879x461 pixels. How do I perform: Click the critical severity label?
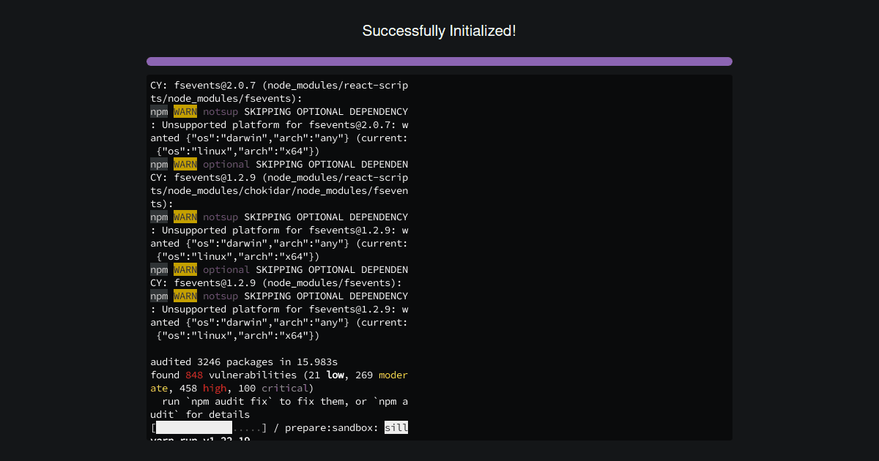click(286, 388)
